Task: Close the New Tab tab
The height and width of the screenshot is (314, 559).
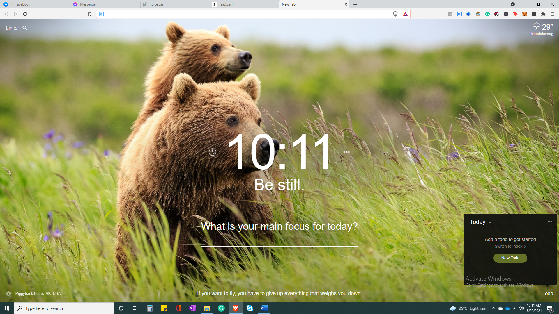Action: pyautogui.click(x=346, y=4)
